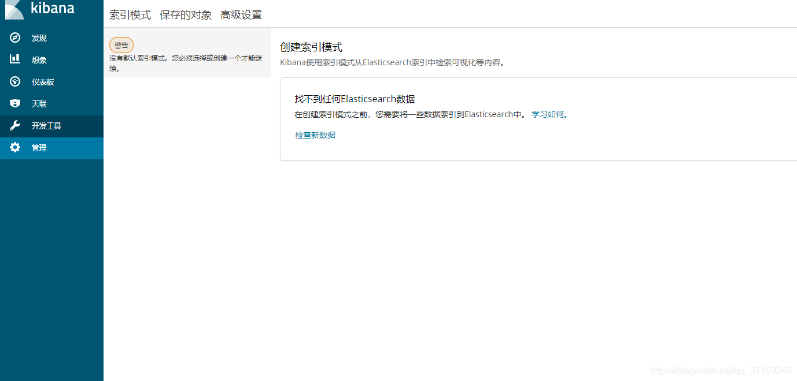Open the 仪表板 sidebar menu item
The image size is (797, 381).
[51, 82]
